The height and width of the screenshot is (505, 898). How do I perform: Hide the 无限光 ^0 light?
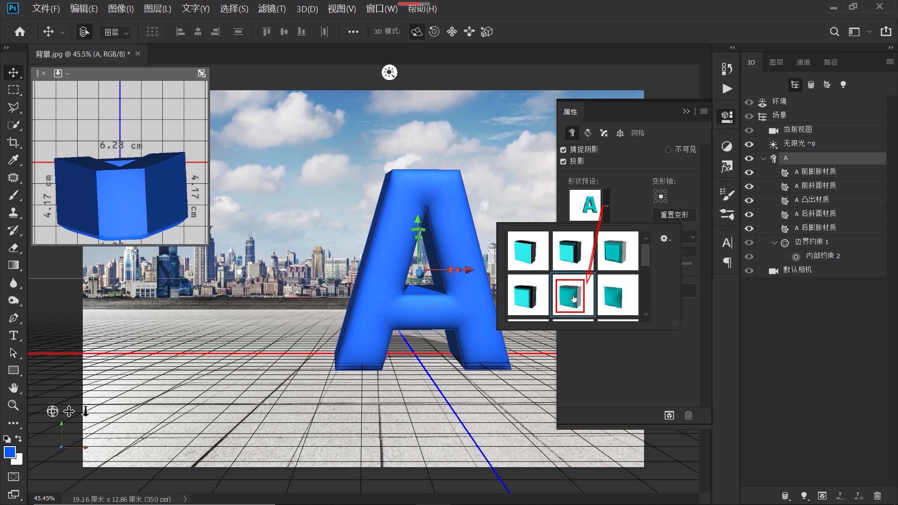coord(749,144)
